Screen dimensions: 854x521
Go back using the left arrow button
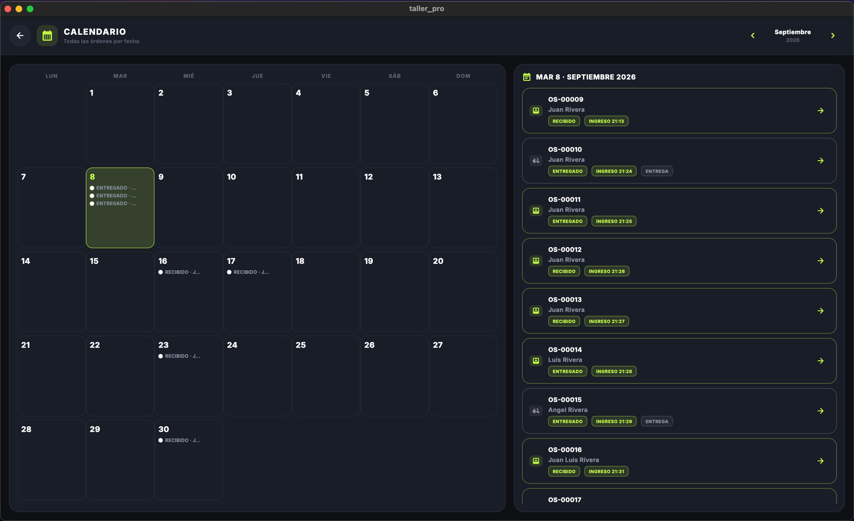(x=20, y=36)
